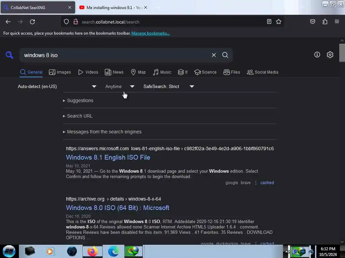
Task: Launch Microsoft Edge from the taskbar
Action: (114, 251)
